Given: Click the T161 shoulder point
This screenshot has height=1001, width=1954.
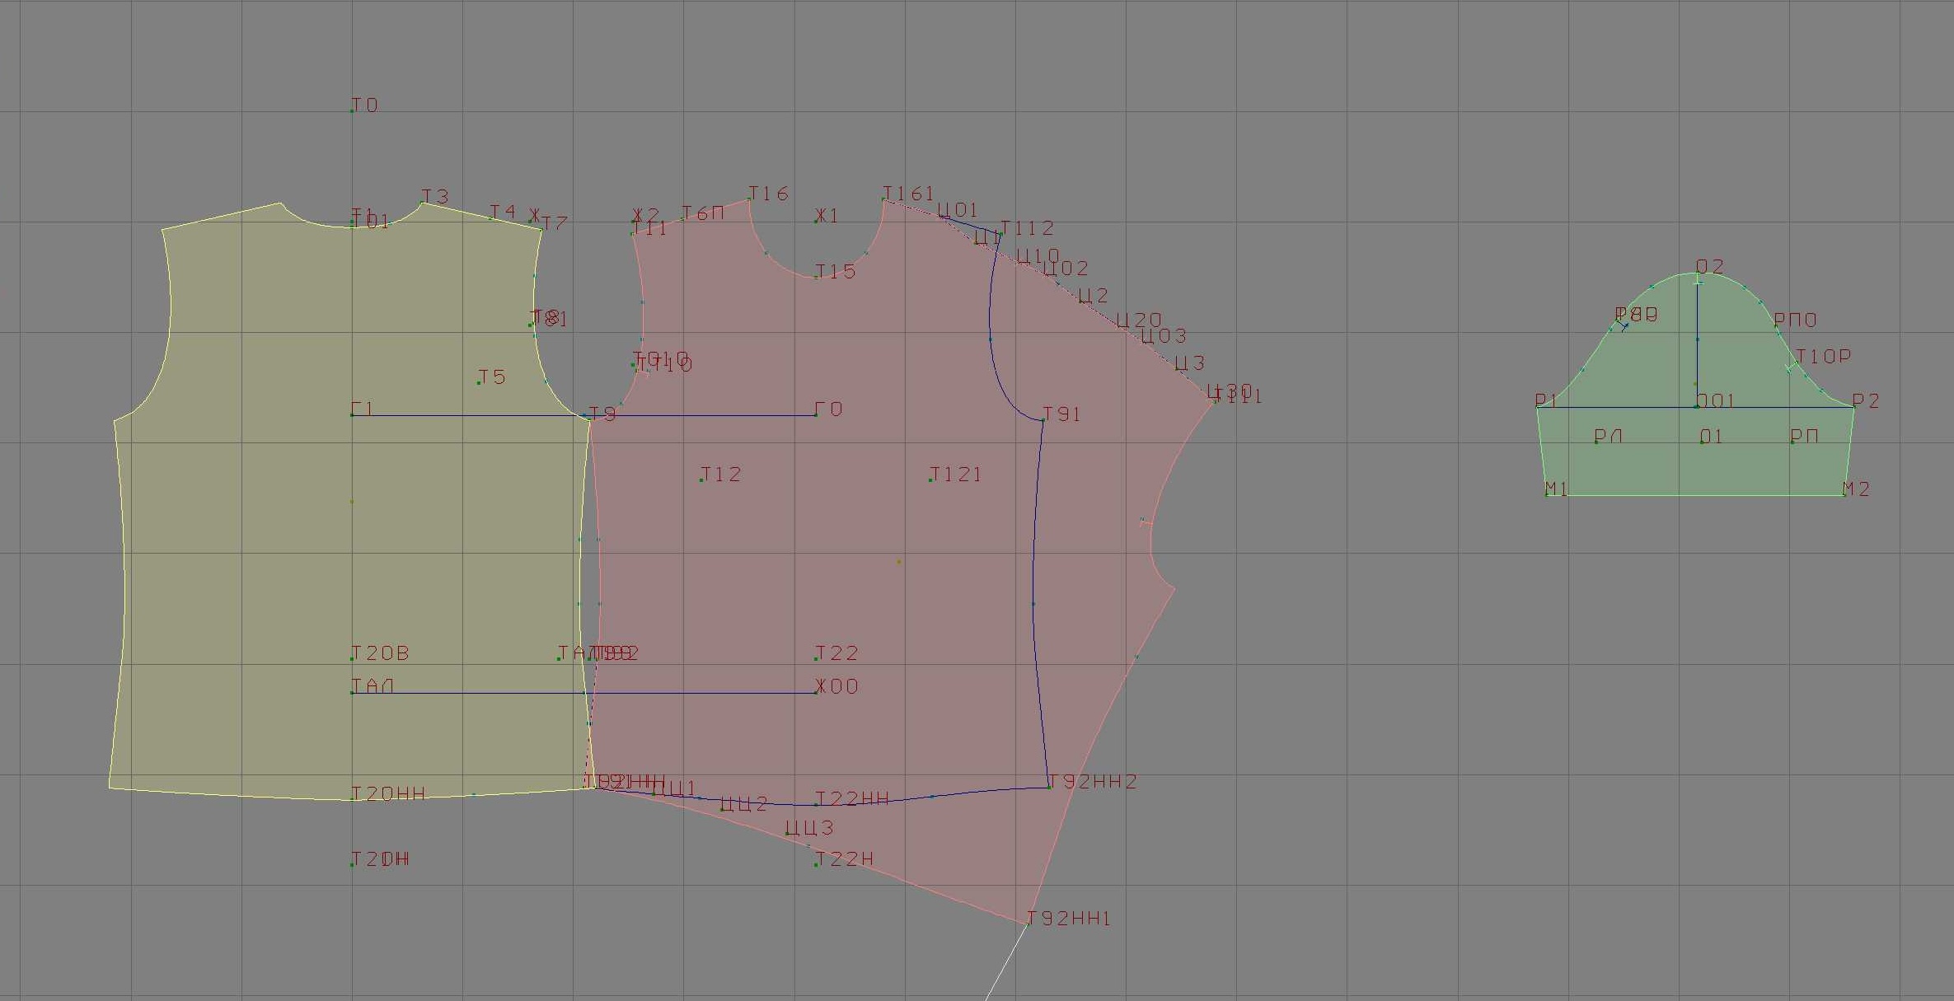Looking at the screenshot, I should pos(883,199).
